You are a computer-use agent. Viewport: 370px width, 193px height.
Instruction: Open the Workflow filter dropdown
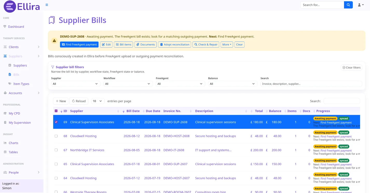point(128,84)
